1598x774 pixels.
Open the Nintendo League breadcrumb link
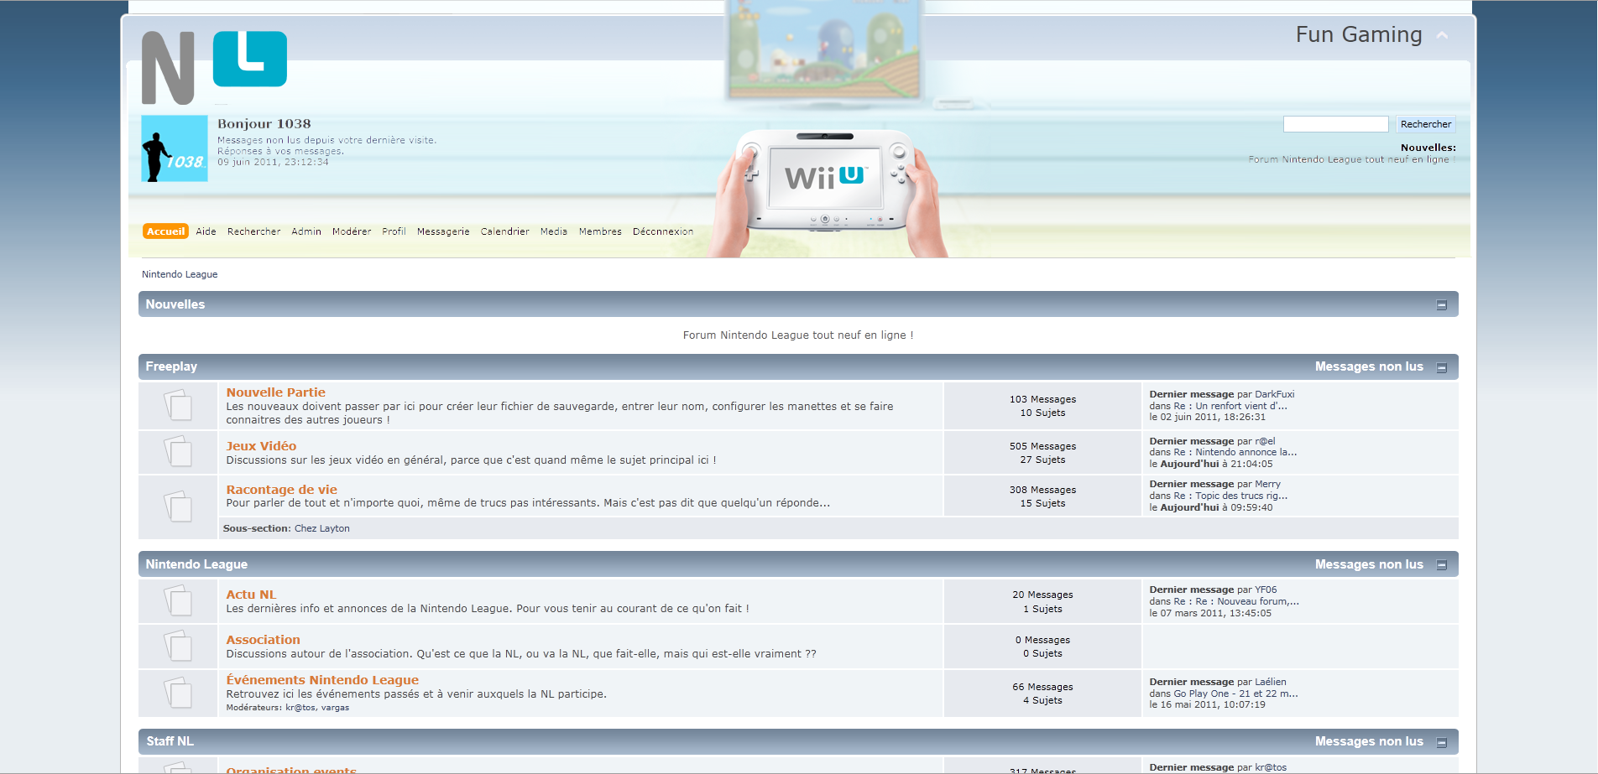point(180,274)
